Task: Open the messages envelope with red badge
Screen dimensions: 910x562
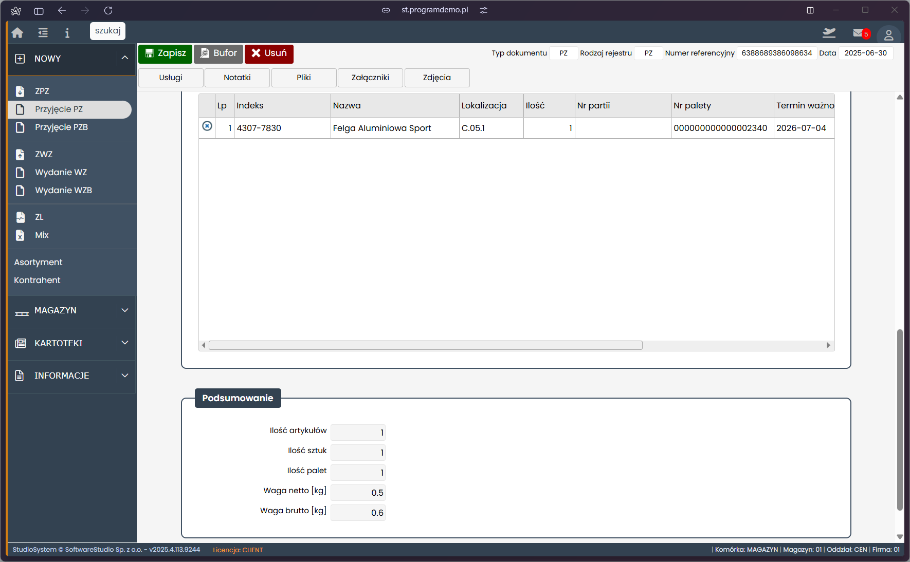Action: pyautogui.click(x=859, y=33)
